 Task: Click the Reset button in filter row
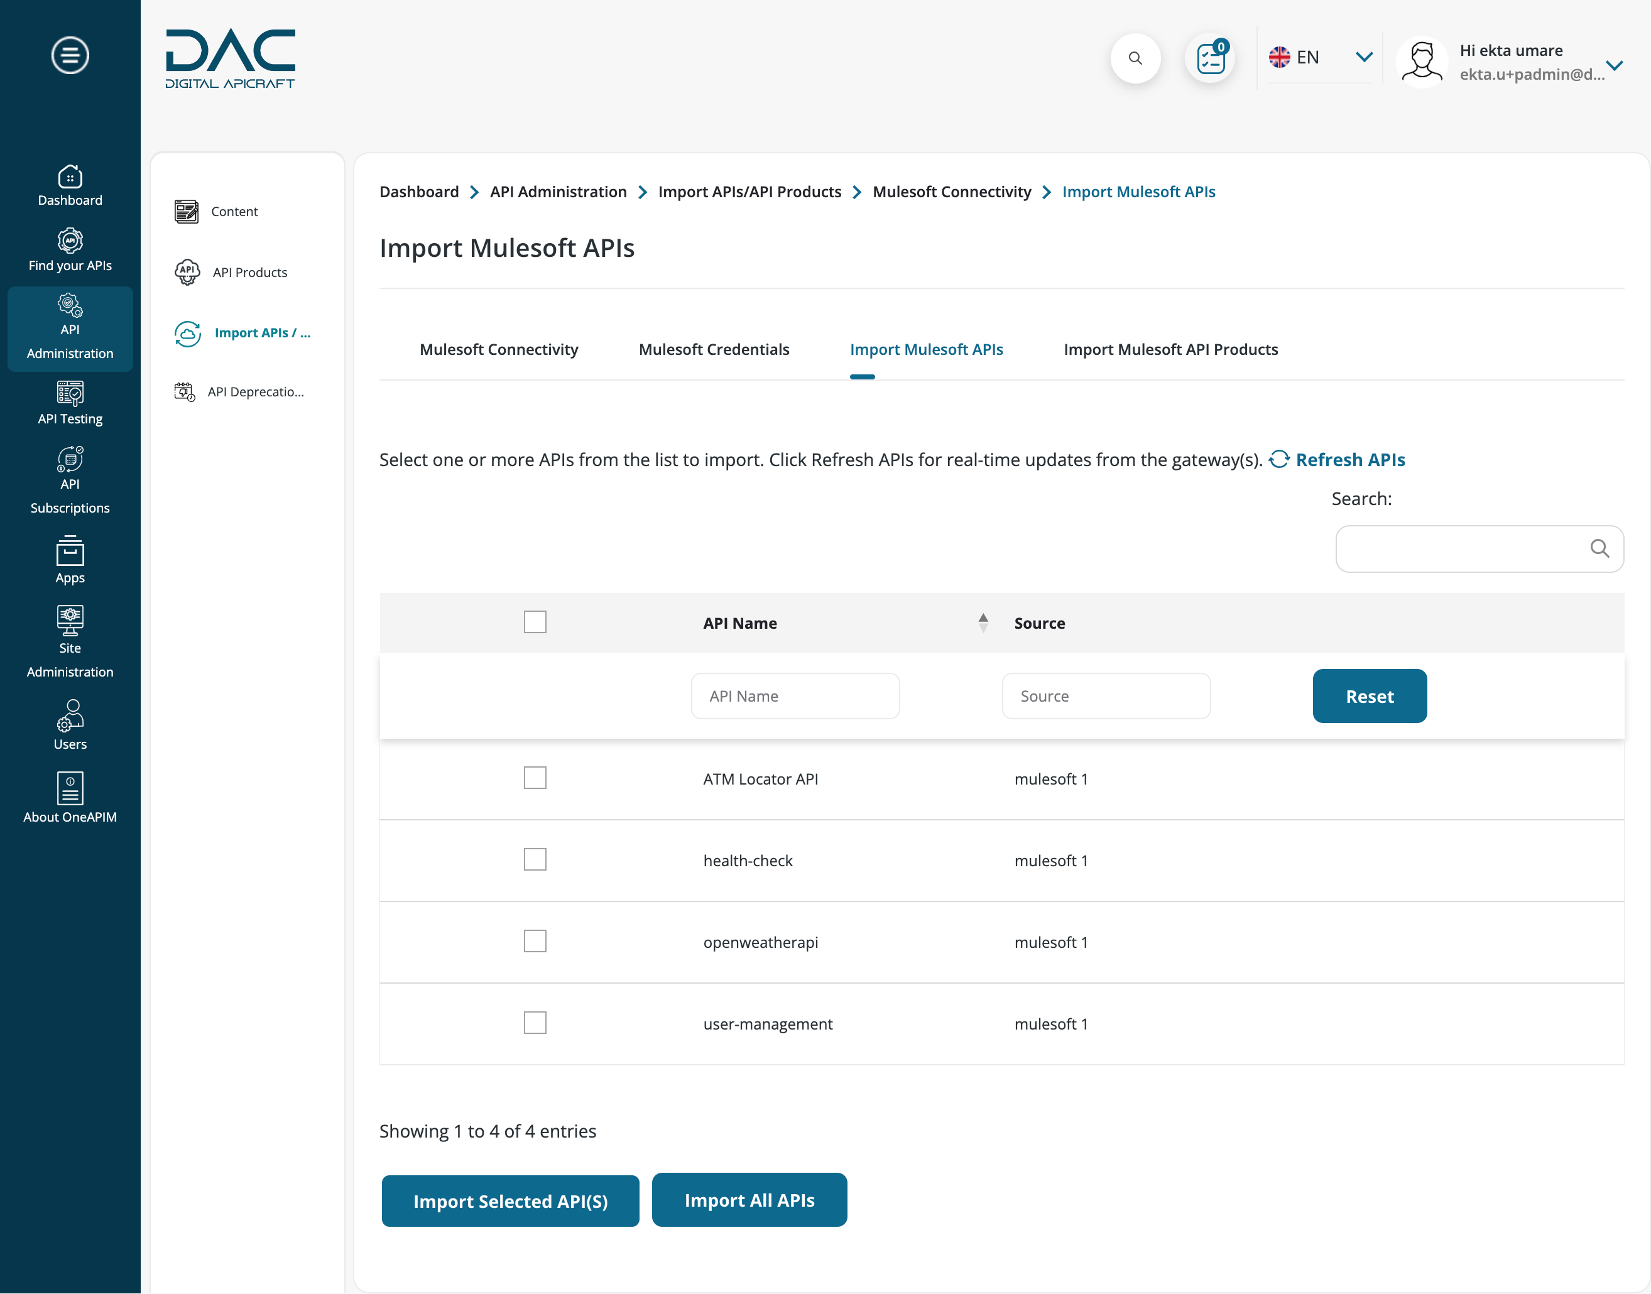tap(1370, 695)
